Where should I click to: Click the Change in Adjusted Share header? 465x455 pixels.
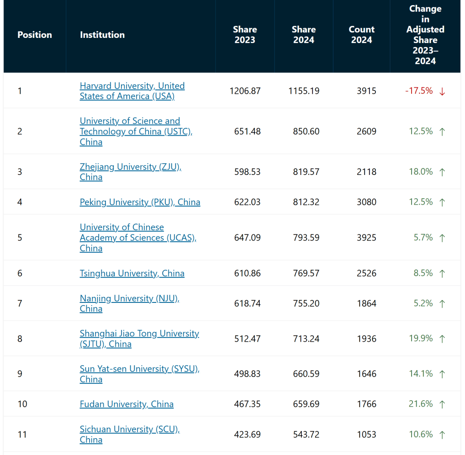425,35
